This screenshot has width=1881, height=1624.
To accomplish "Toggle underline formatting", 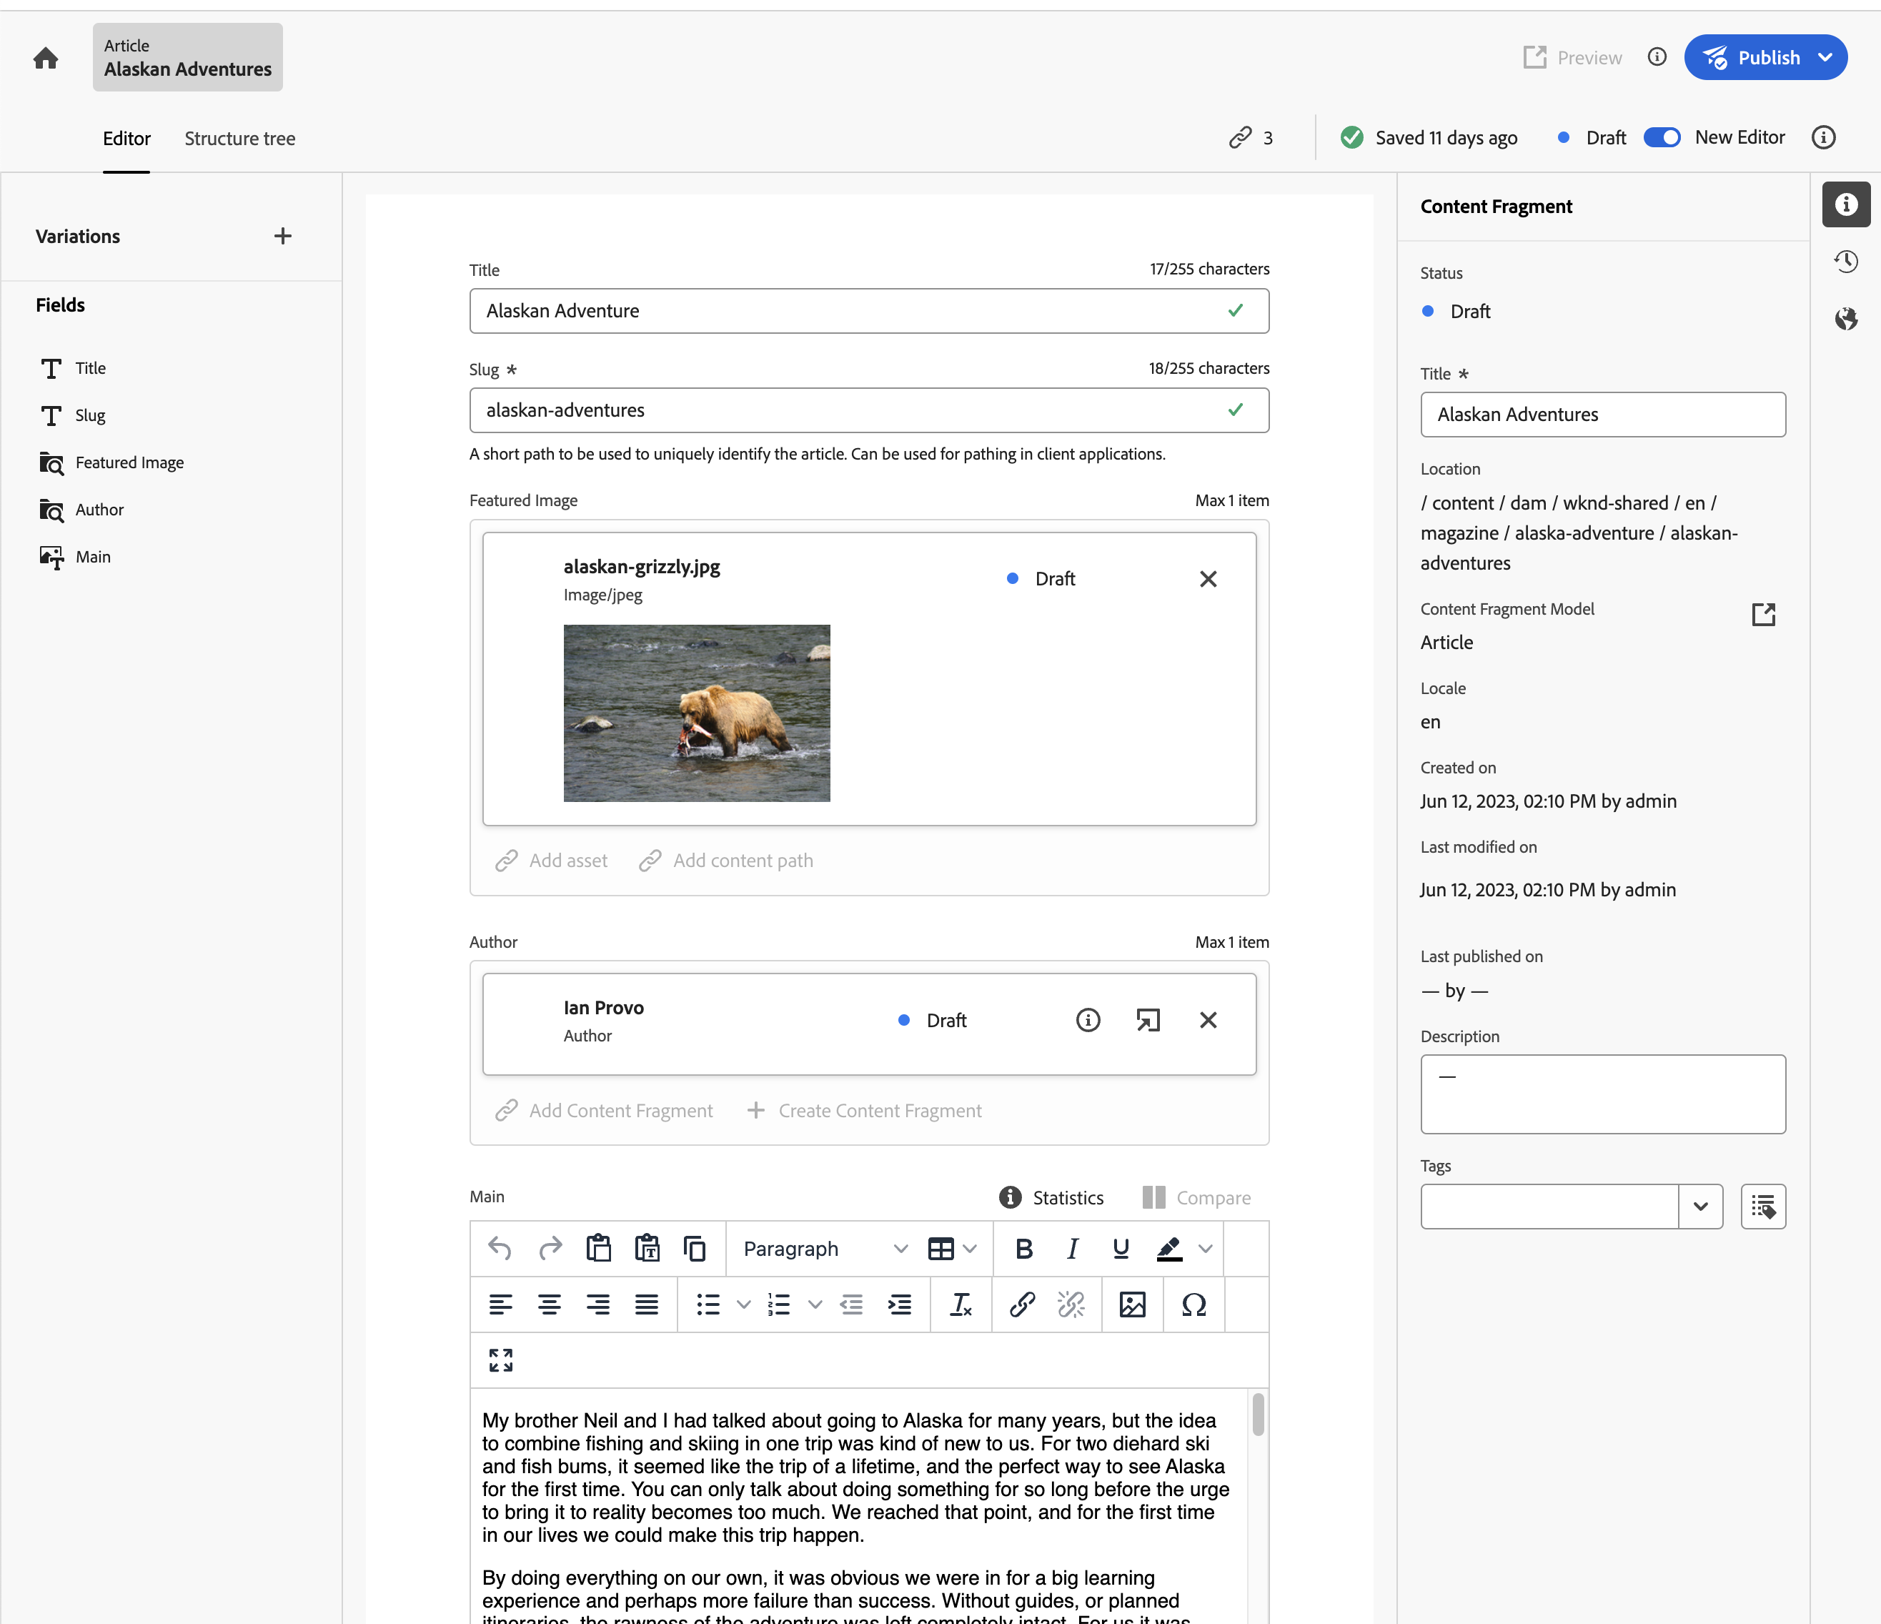I will pos(1121,1248).
